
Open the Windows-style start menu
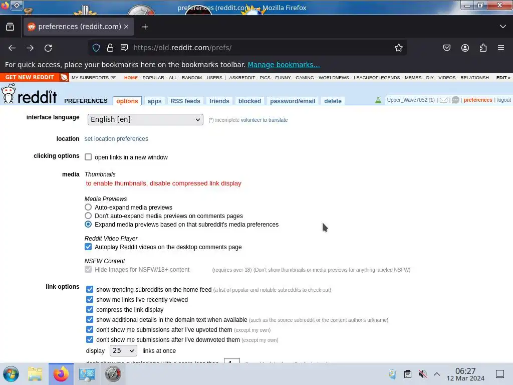[11, 374]
